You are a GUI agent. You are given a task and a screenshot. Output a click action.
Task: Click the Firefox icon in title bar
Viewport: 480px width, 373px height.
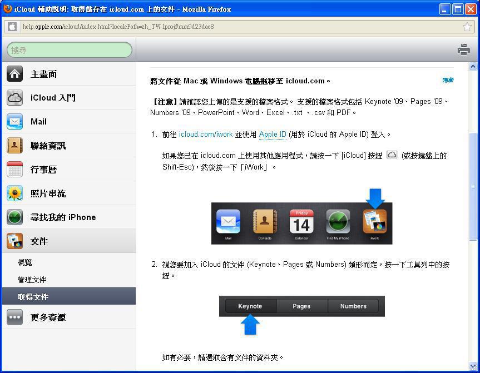click(7, 8)
